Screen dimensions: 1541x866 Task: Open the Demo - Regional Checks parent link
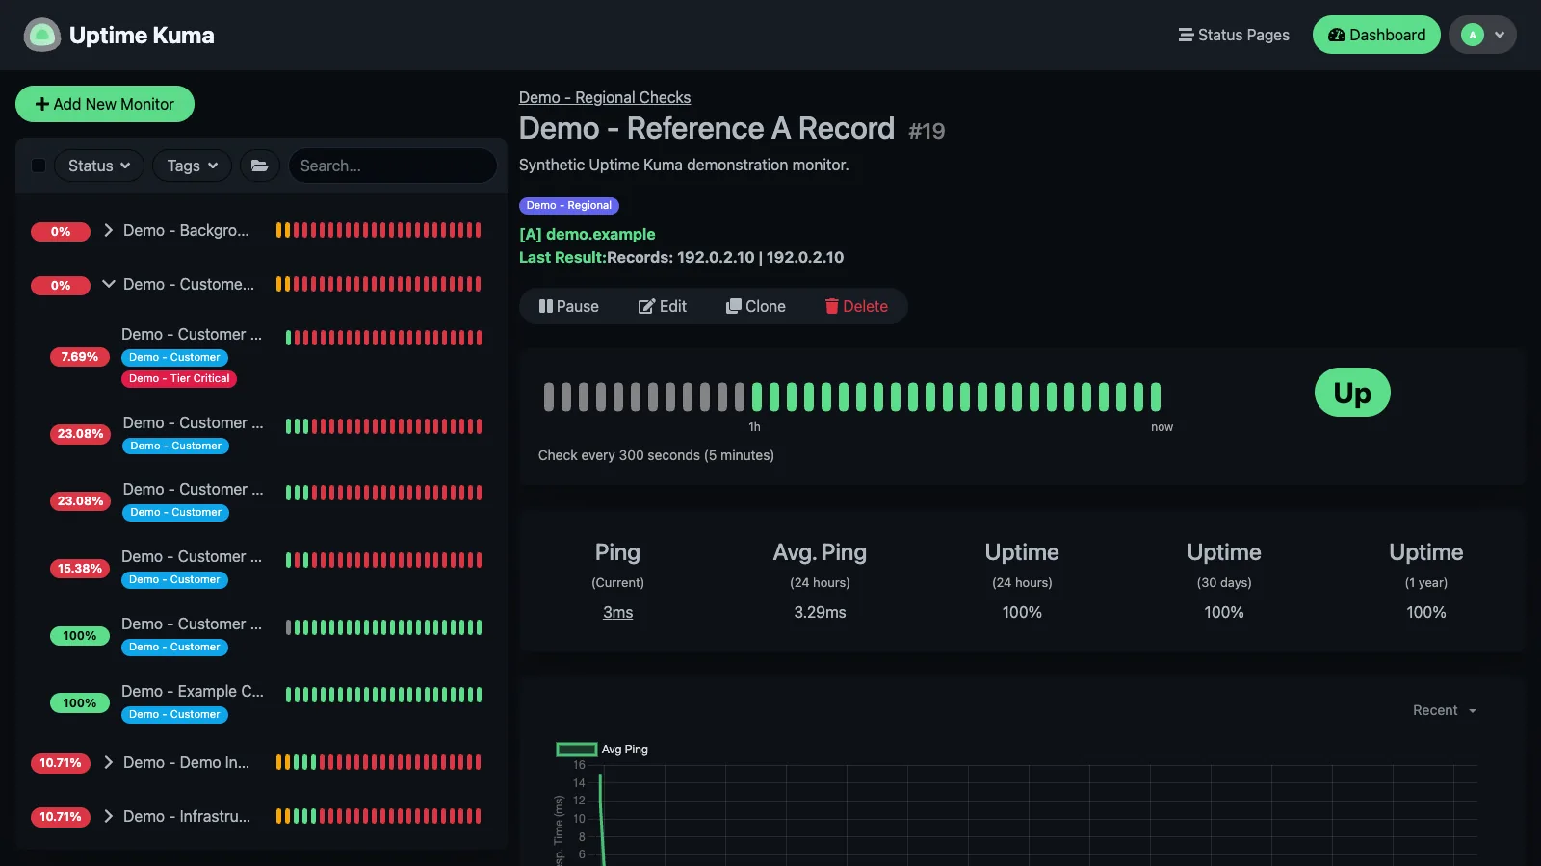(x=605, y=97)
